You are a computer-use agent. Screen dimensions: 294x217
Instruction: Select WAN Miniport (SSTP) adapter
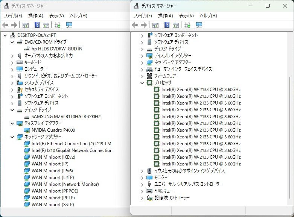(x=53, y=204)
